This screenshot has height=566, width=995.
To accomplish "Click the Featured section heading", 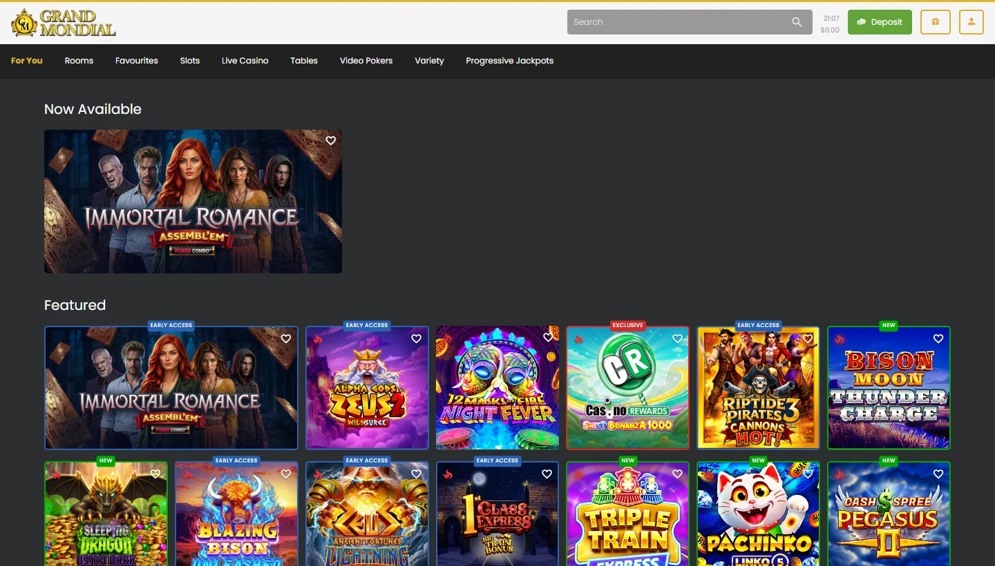I will click(x=75, y=305).
